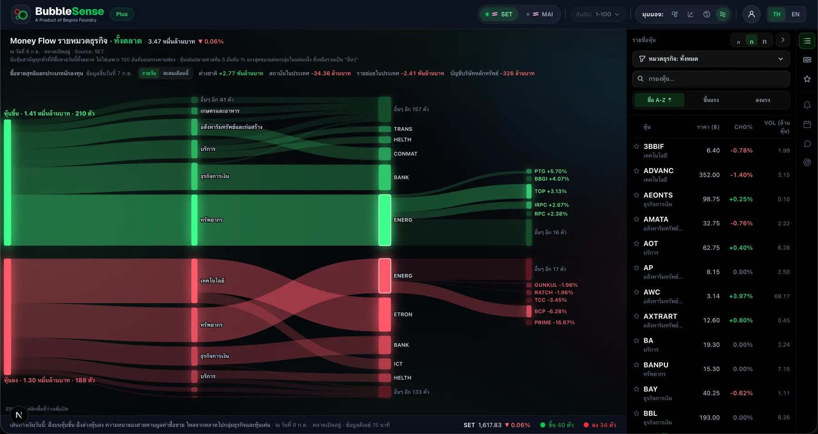Click the rising ENERG sector node bar

pos(384,220)
